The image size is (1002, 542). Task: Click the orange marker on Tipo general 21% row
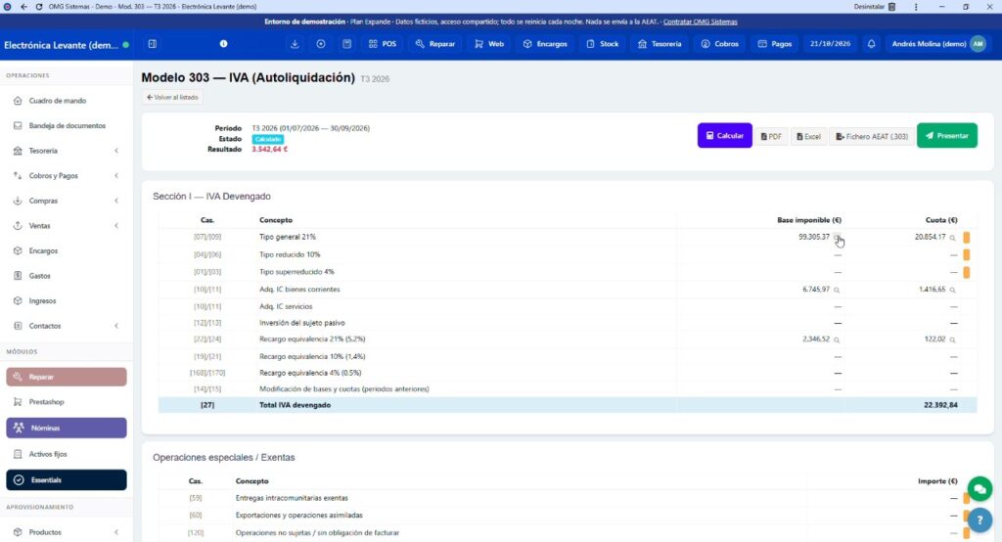point(966,237)
